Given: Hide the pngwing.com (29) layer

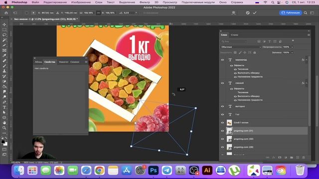Looking at the screenshot, I should tap(222, 147).
